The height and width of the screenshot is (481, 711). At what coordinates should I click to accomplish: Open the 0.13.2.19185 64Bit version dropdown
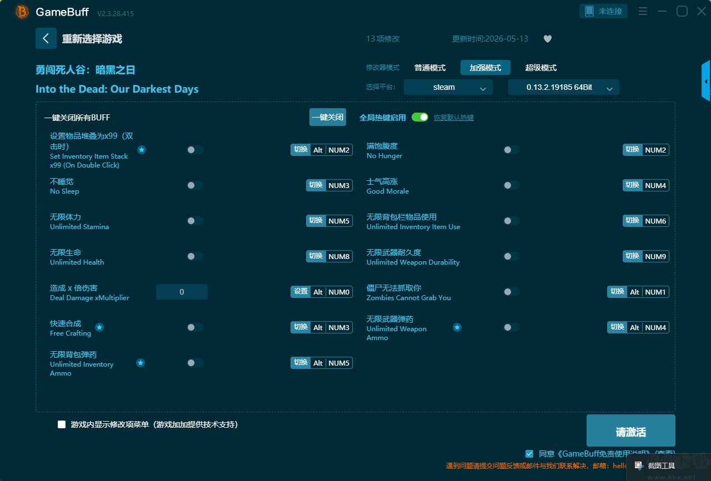tap(564, 87)
